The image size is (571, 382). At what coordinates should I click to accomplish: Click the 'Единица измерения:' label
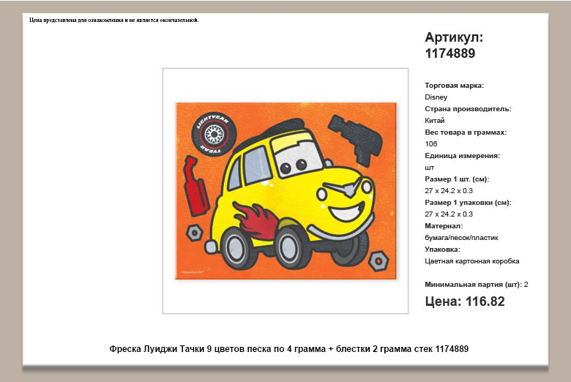coord(462,155)
